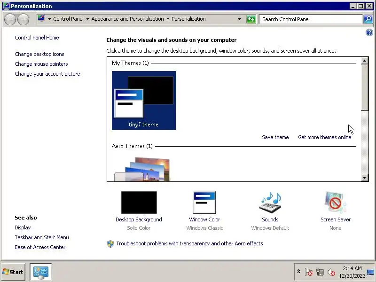Click the Sounds text label
The image size is (376, 282).
point(270,219)
